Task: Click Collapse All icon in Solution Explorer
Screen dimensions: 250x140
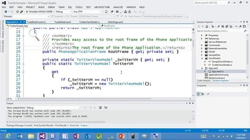Action: click(227, 26)
